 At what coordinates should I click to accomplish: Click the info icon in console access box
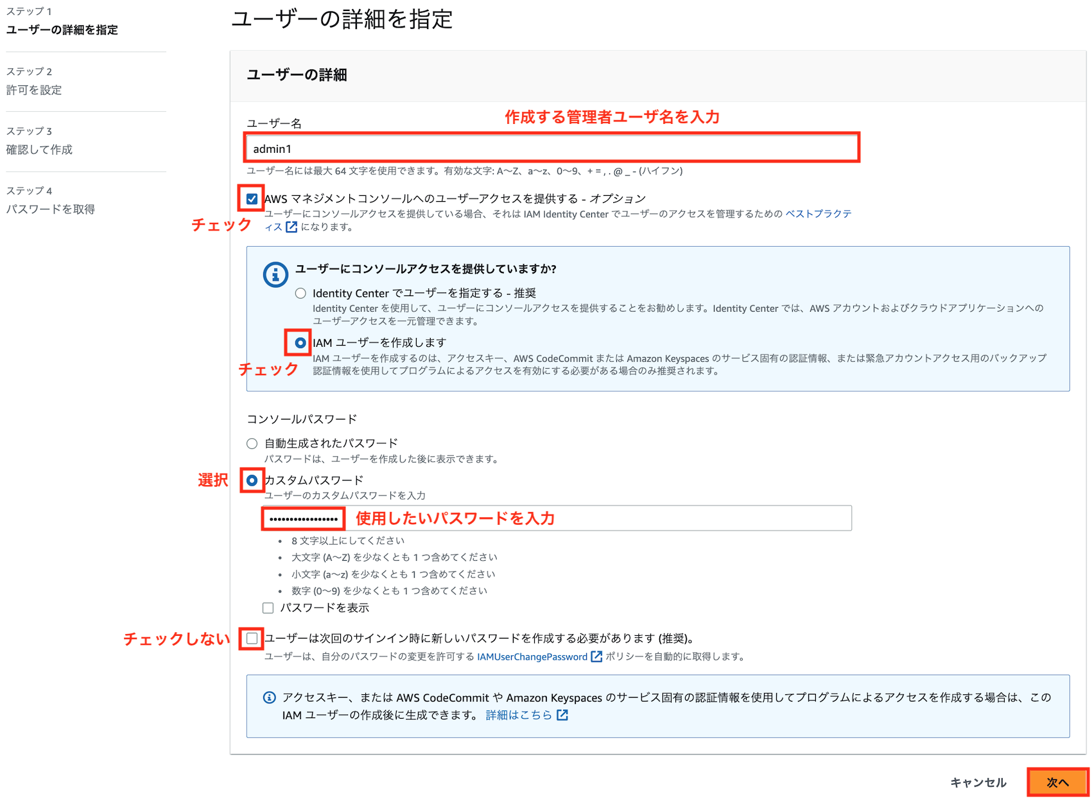click(x=275, y=275)
